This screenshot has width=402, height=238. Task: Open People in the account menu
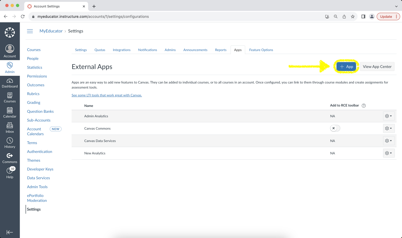pyautogui.click(x=33, y=59)
